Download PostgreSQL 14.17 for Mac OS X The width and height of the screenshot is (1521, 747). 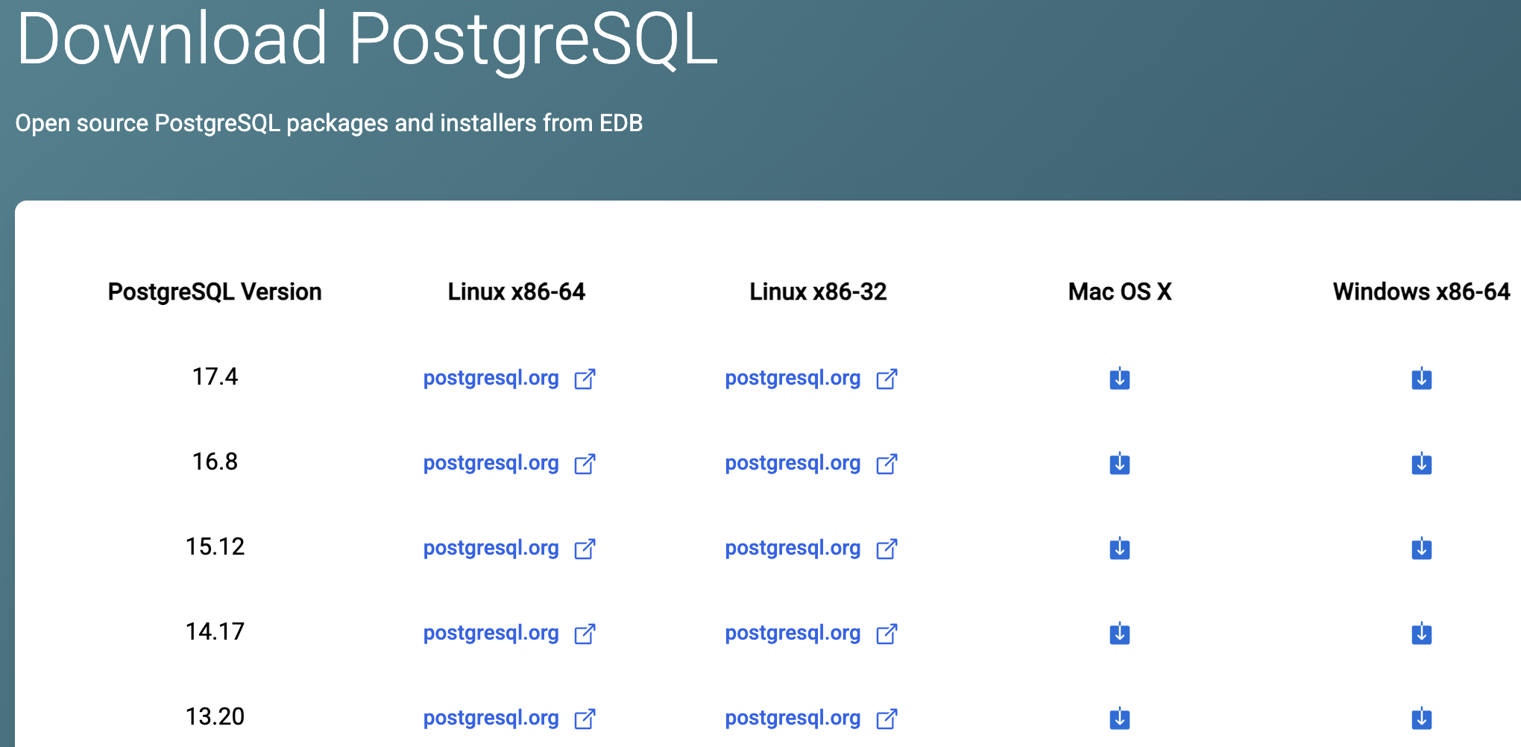[1119, 633]
